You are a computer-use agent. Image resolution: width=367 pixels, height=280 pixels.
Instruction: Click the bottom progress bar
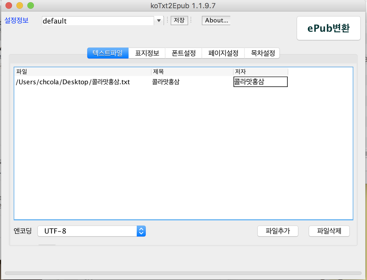(x=183, y=273)
